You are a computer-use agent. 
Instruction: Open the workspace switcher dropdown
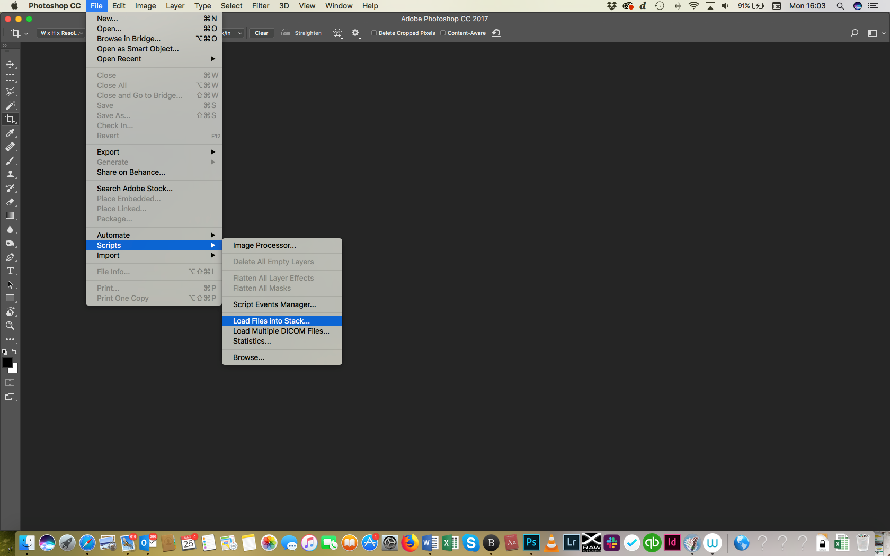[x=876, y=33]
